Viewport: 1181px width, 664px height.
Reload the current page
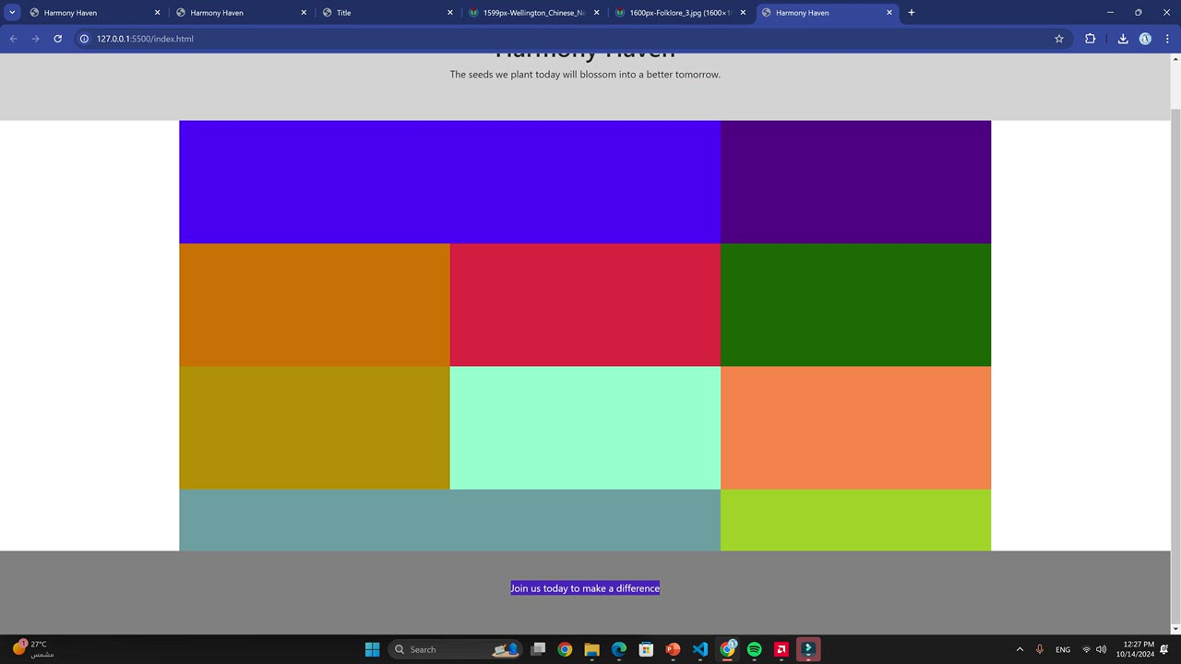58,39
